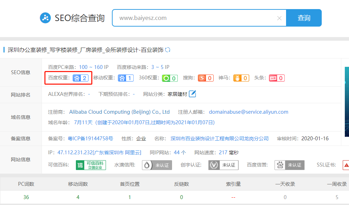The image size is (349, 205).
Task: Click the domainabuse@service.aliyun.com email link
Action: tap(248, 112)
